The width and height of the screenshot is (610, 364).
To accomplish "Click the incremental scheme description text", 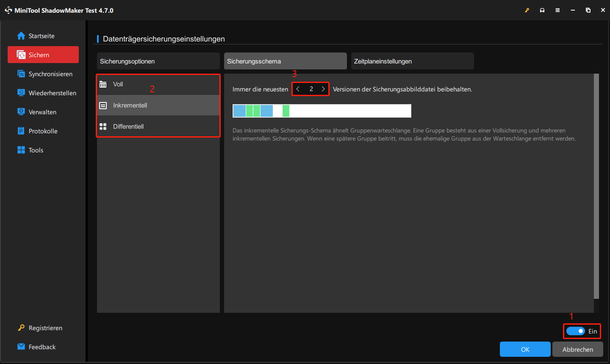I will tap(404, 135).
